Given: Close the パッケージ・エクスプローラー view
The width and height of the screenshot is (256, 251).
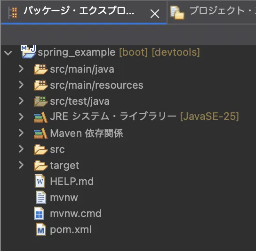Looking at the screenshot, I should point(155,14).
